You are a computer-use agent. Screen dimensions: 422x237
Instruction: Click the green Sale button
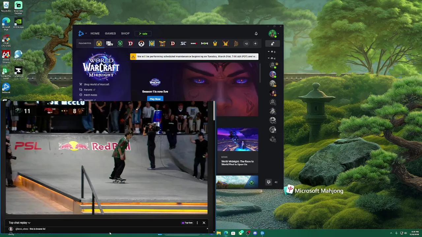tap(143, 34)
